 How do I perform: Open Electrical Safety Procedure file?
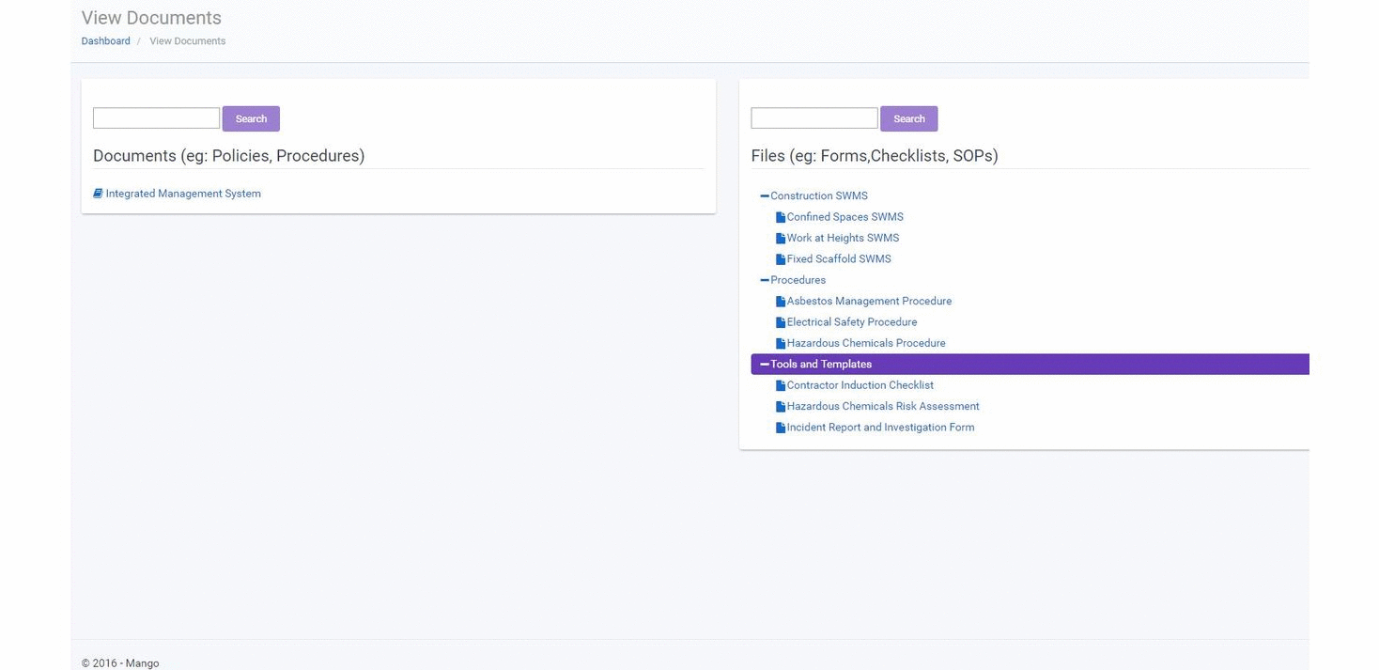point(852,322)
